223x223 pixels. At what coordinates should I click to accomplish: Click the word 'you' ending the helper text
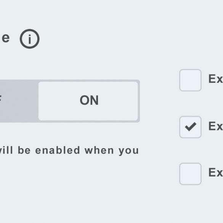tap(129, 151)
